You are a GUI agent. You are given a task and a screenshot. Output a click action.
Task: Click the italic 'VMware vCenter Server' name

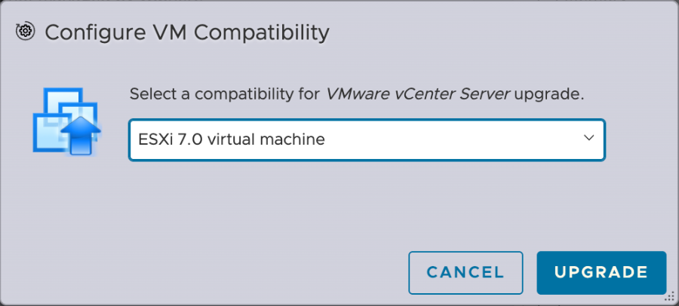[x=418, y=94]
